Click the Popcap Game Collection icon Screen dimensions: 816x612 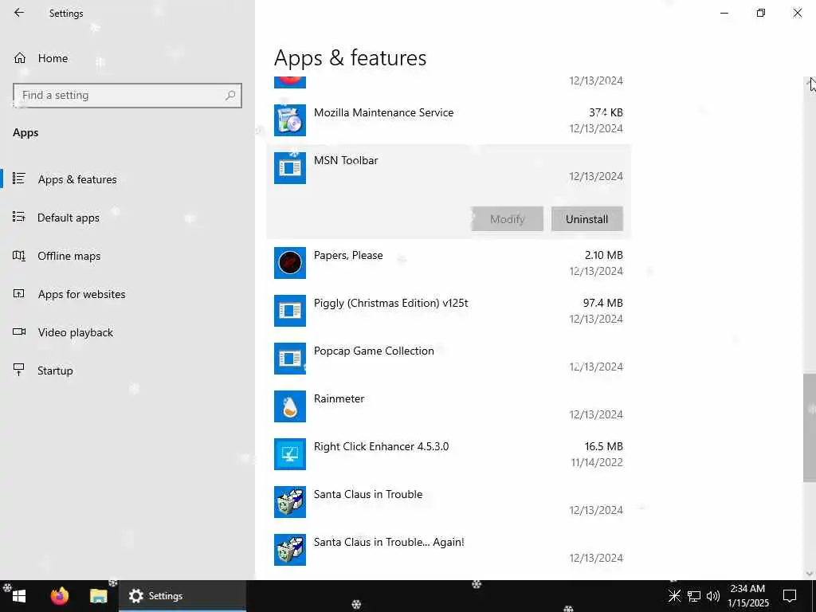click(290, 359)
